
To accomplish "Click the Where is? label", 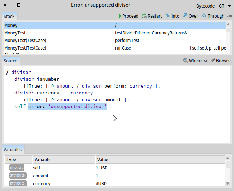I will (198, 60).
